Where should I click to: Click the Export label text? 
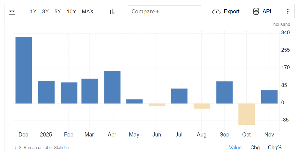tap(231, 11)
